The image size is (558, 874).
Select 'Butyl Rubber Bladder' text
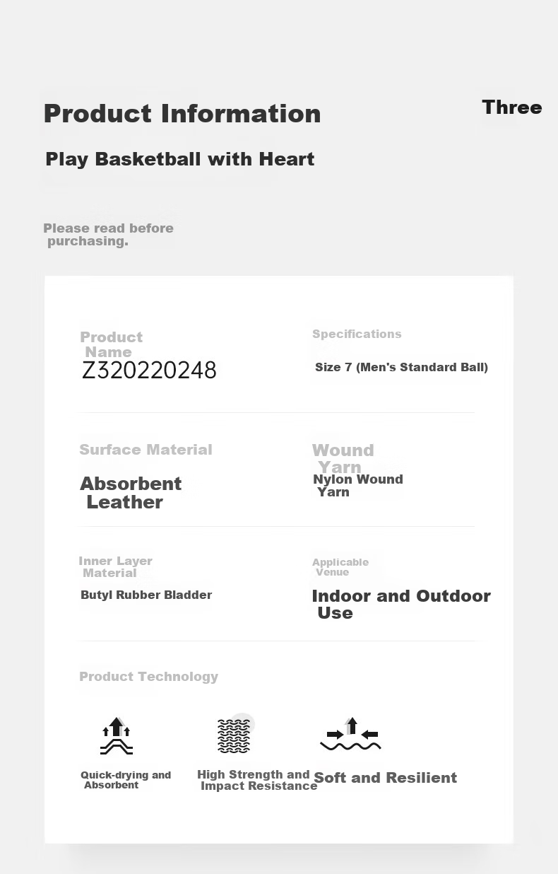coord(146,595)
